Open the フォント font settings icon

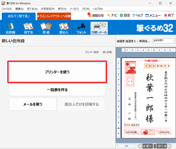[x=82, y=28]
